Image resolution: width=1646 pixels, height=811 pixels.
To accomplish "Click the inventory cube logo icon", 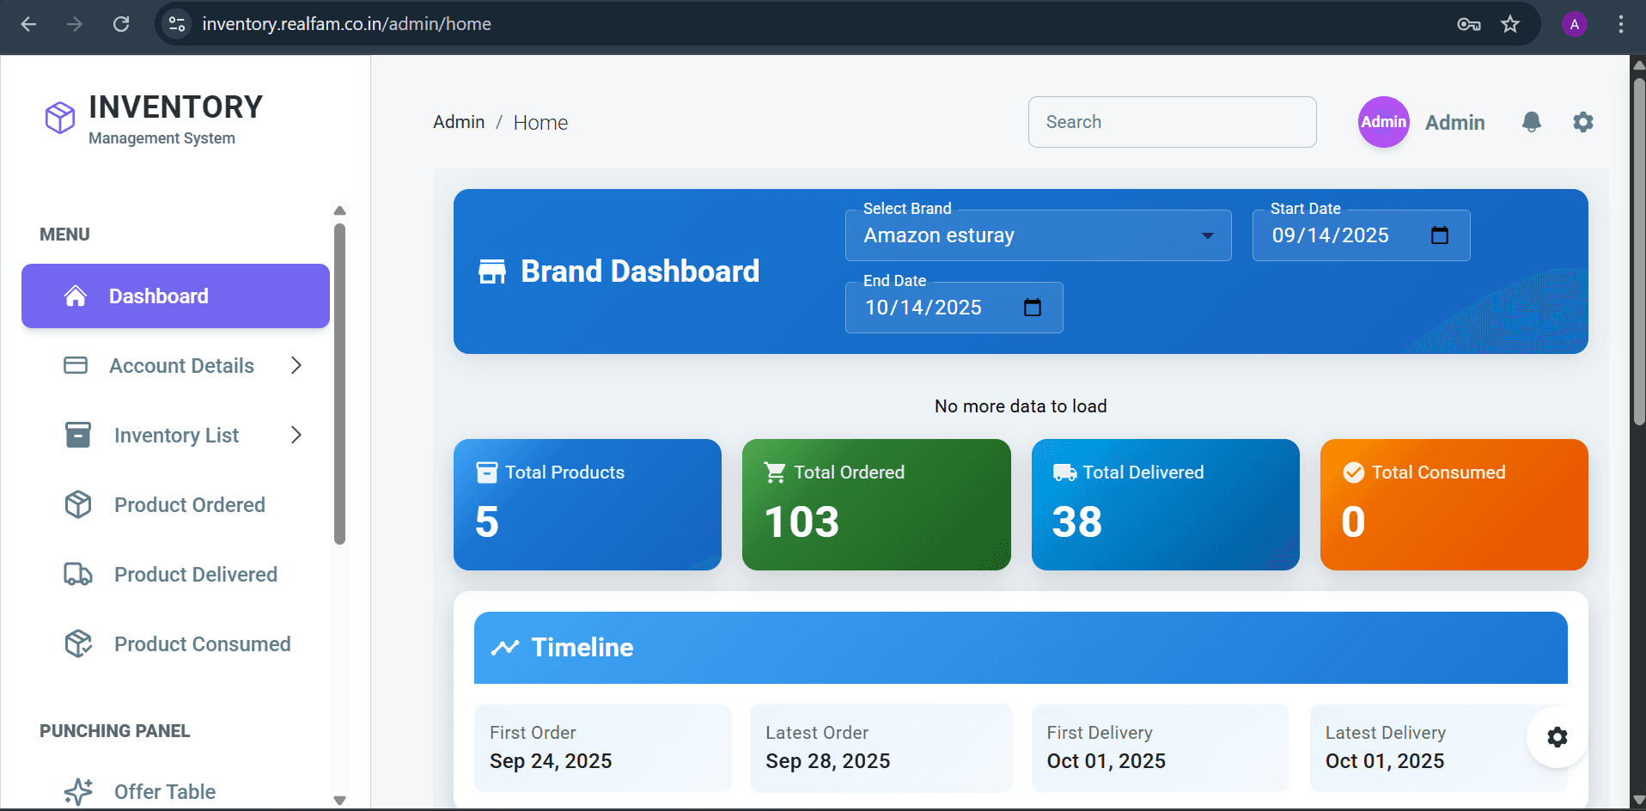I will pyautogui.click(x=60, y=118).
